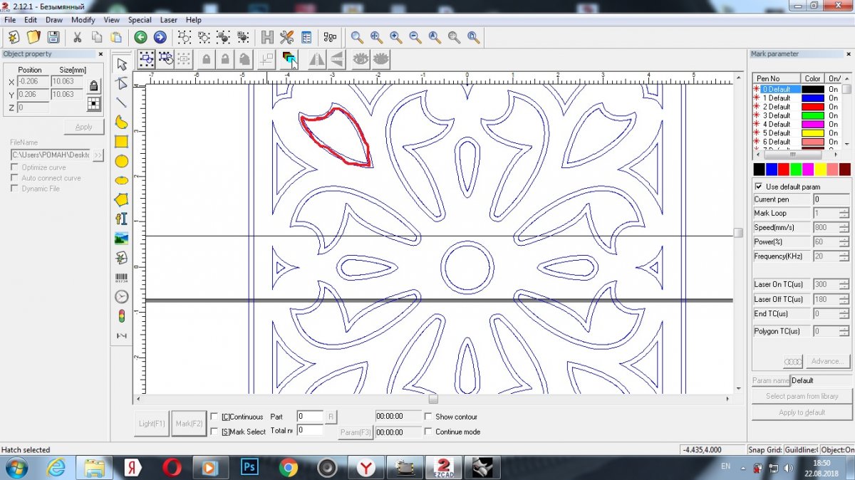
Task: Click the blue redo arrow icon
Action: pos(160,37)
